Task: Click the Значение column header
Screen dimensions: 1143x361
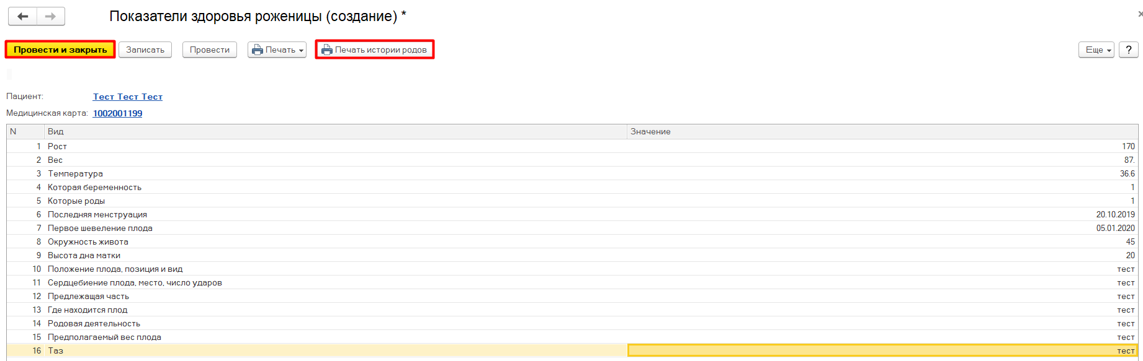Action: click(x=881, y=131)
